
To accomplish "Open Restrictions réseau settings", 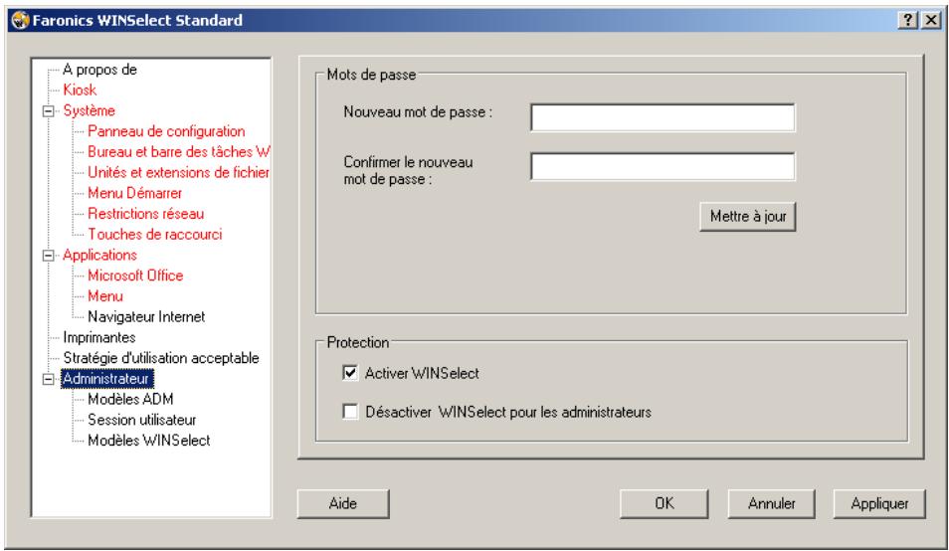I will pos(146,214).
